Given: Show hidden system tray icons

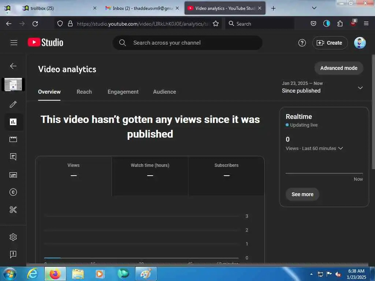Looking at the screenshot, I should 311,274.
